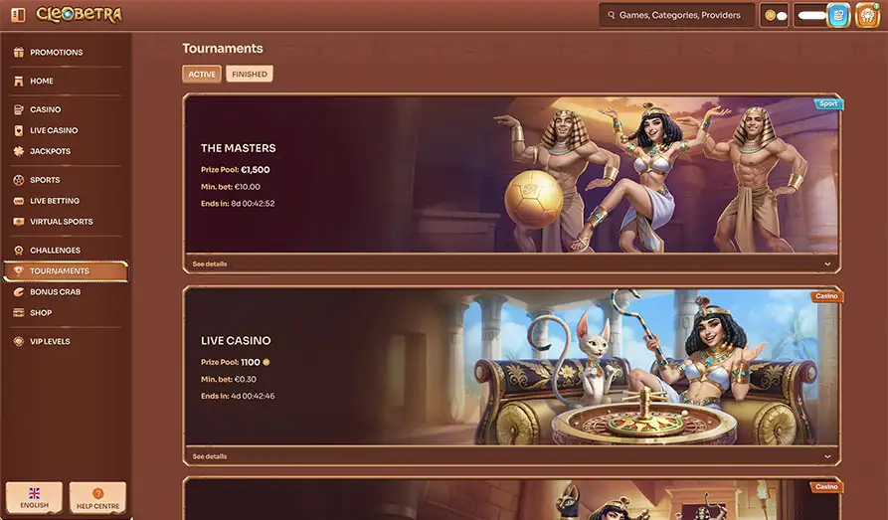The height and width of the screenshot is (520, 888).
Task: Open Sports ball icon in sidebar
Action: (x=19, y=180)
